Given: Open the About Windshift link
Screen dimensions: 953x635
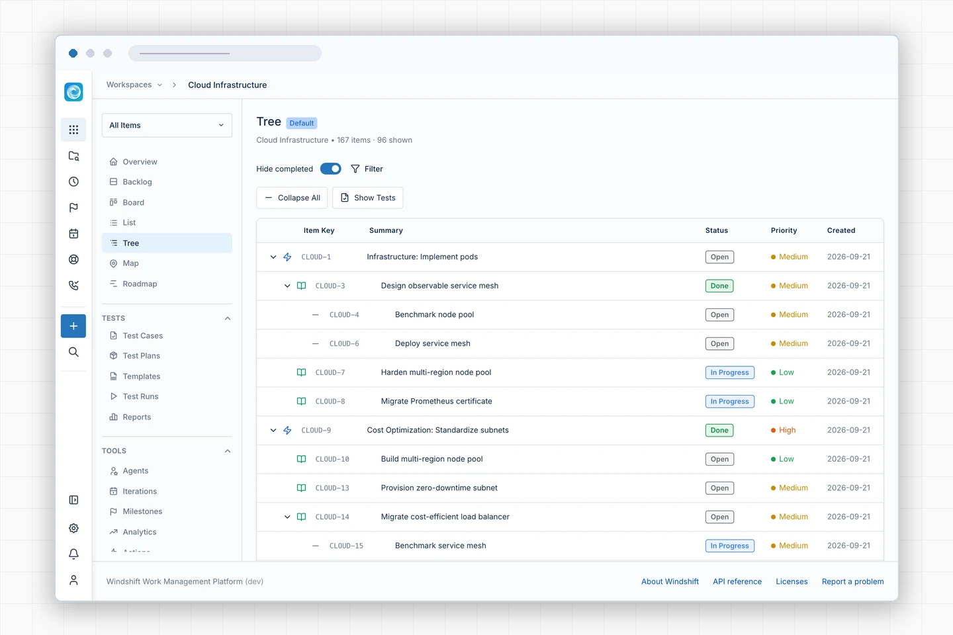Looking at the screenshot, I should coord(670,581).
